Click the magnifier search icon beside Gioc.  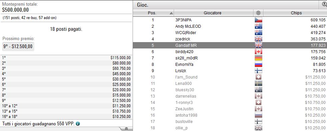point(325,4)
